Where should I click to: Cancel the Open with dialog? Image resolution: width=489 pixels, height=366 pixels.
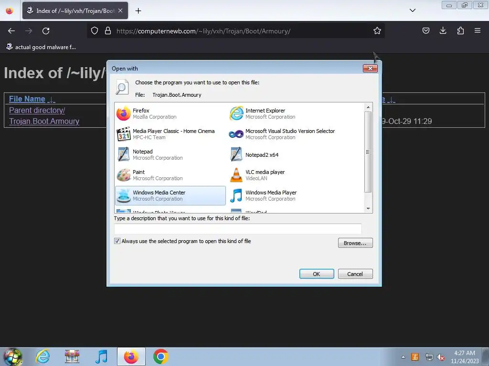tap(355, 274)
